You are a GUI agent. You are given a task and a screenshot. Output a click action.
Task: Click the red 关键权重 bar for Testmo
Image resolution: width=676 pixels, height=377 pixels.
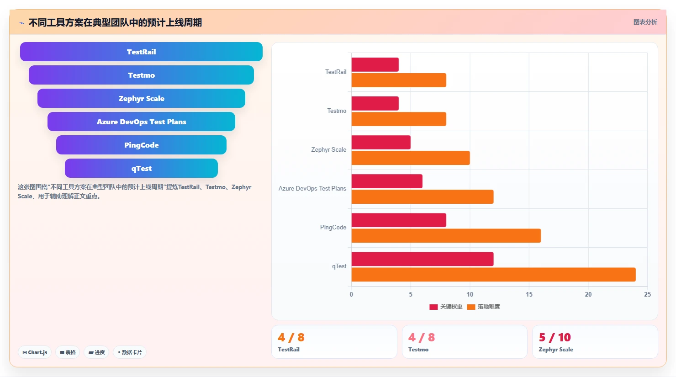tap(375, 103)
